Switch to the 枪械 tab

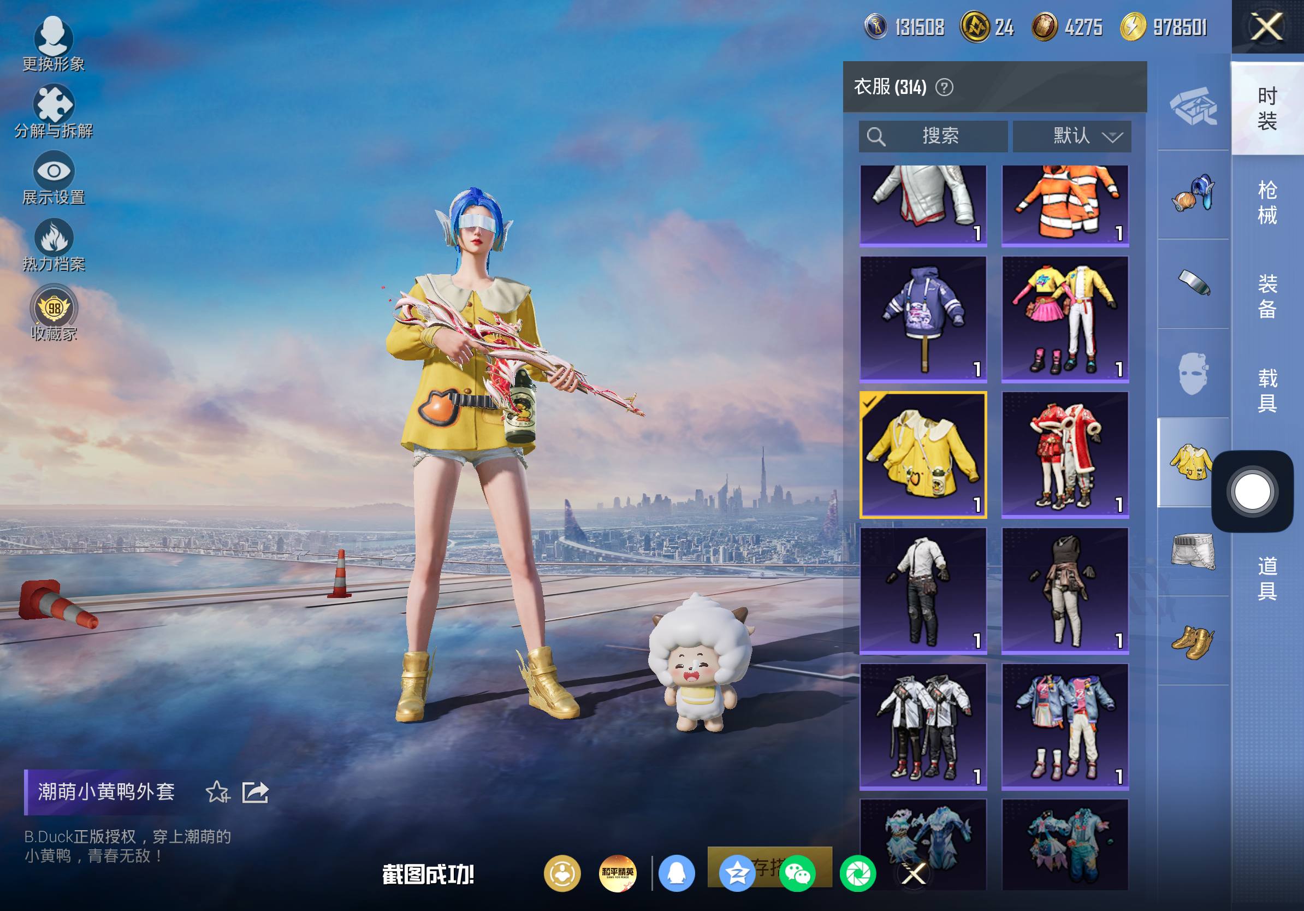1267,202
